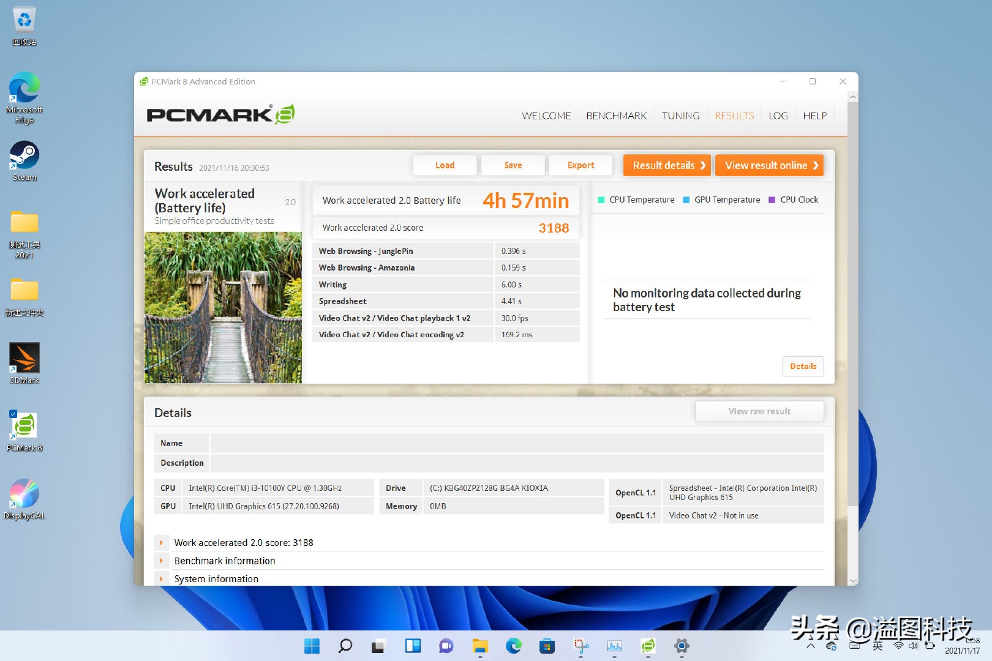Click View raw result button
Viewport: 992px width, 661px height.
click(759, 411)
